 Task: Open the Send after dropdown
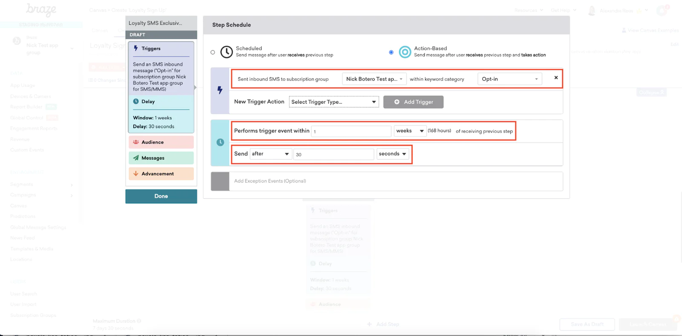tap(271, 154)
